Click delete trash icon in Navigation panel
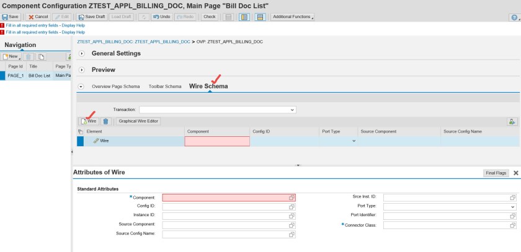 coord(29,57)
